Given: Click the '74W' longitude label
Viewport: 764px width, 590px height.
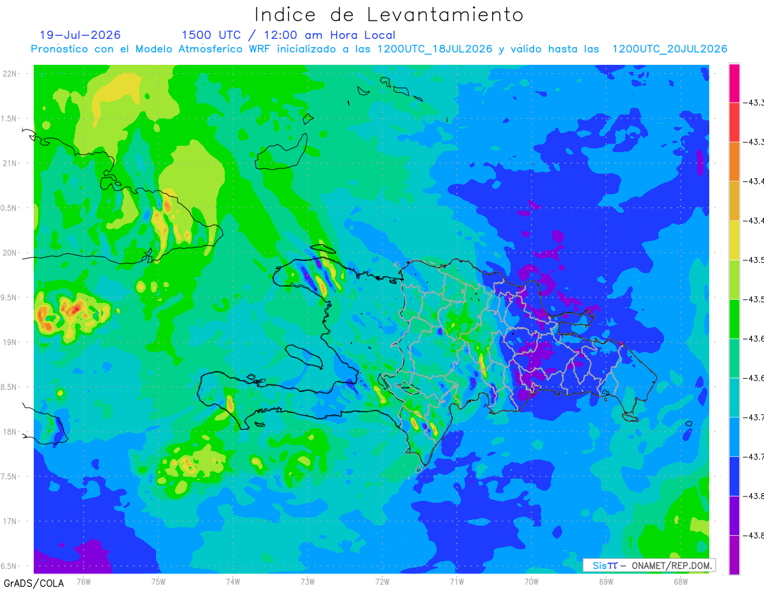Looking at the screenshot, I should point(233,580).
